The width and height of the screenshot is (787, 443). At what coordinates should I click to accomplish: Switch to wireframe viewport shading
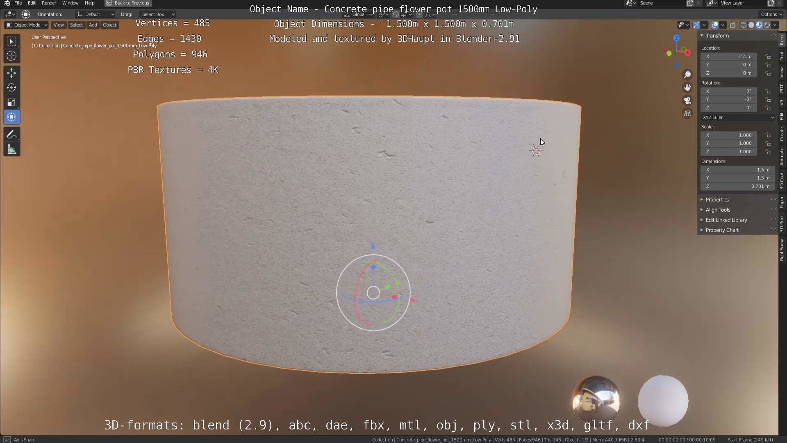[x=744, y=25]
